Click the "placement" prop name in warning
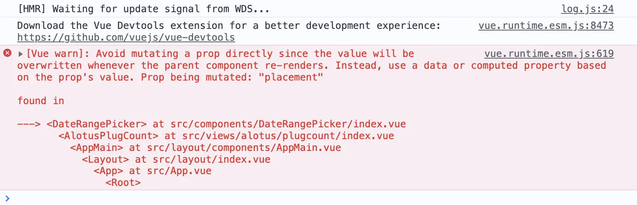 point(293,77)
